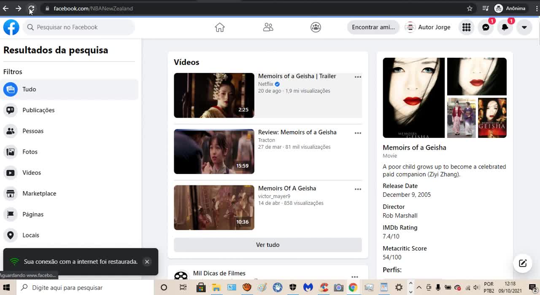
Task: Open Settings gear on the taskbar
Action: 399,287
